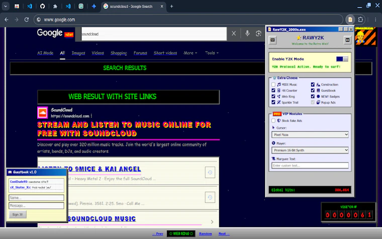Click the site info icon in address bar
Image resolution: width=382 pixels, height=239 pixels.
(x=39, y=20)
